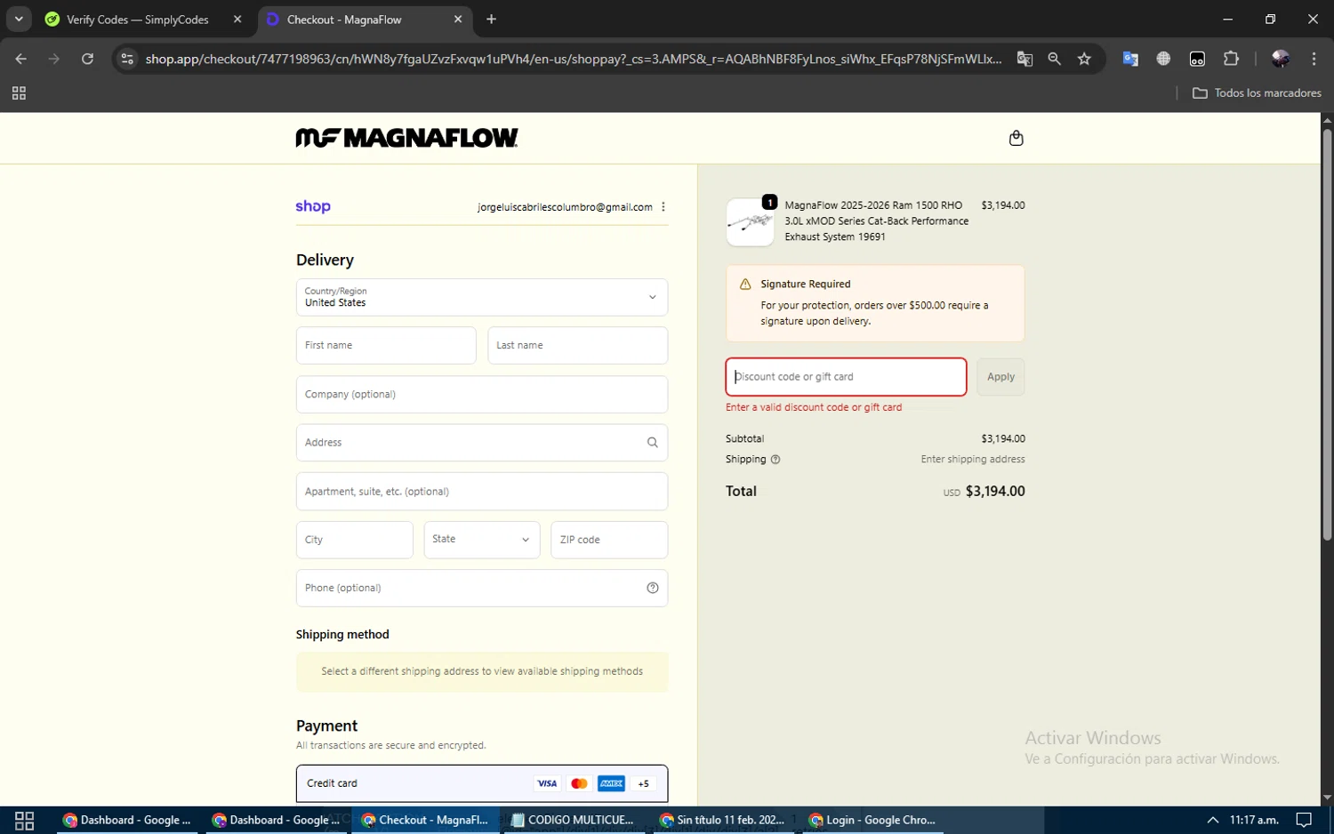Open Login - Google Chrome taskbar window

872,820
